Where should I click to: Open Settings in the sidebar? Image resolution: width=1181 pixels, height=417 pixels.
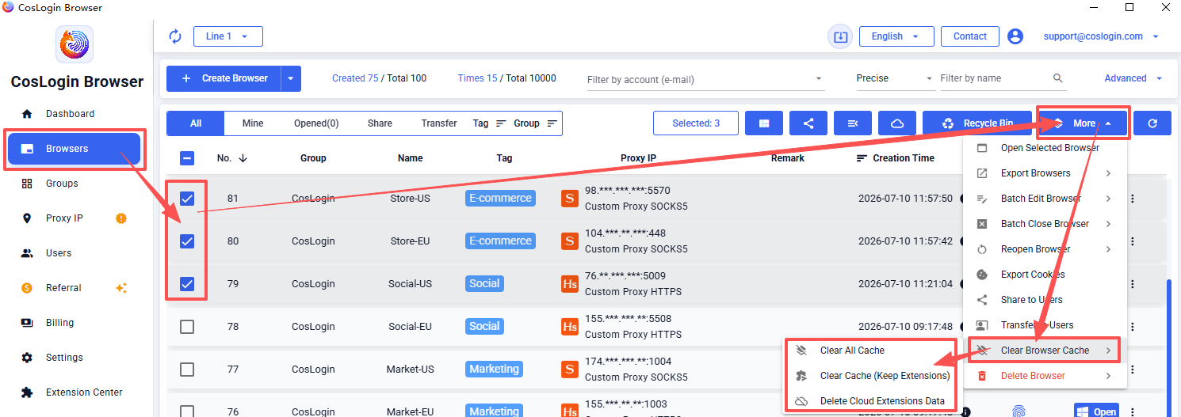click(x=64, y=358)
